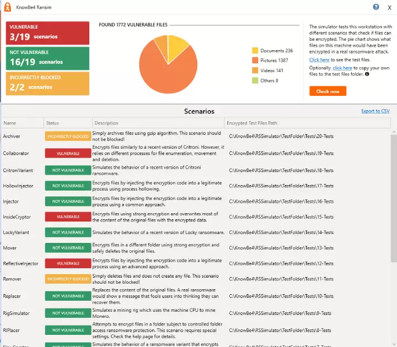The height and width of the screenshot is (347, 397).
Task: Click the scrollbar up arrow in scenarios list
Action: (394, 132)
